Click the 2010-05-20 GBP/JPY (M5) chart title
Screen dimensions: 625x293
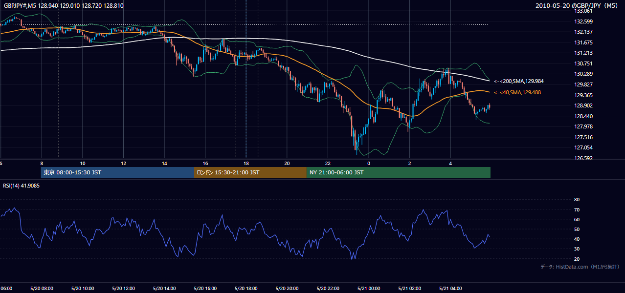click(x=577, y=5)
